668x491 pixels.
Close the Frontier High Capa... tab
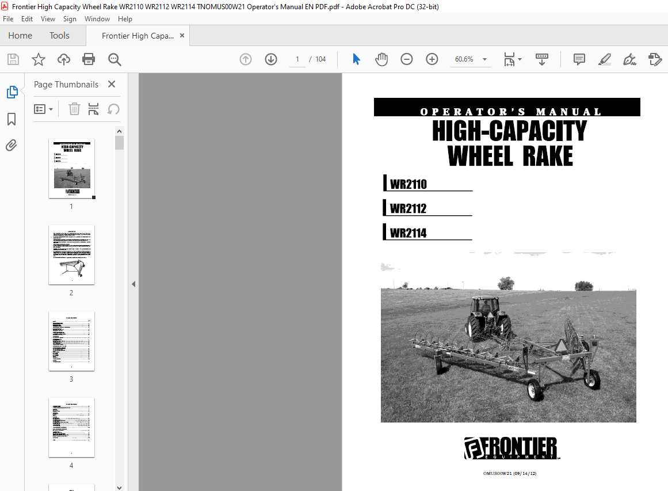click(x=182, y=35)
